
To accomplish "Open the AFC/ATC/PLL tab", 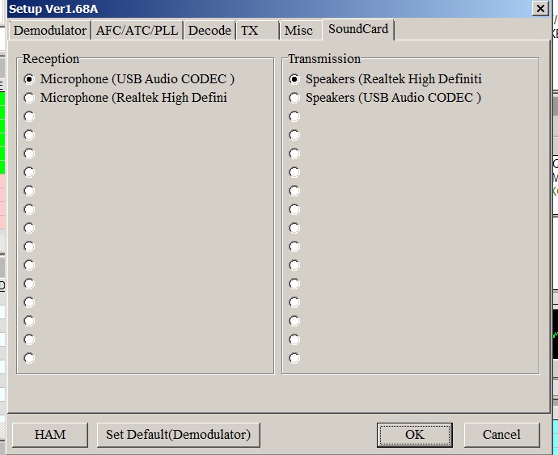I will [137, 30].
